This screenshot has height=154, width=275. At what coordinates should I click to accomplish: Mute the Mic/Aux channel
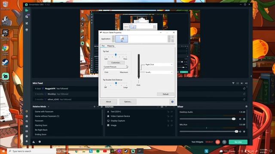[240, 131]
